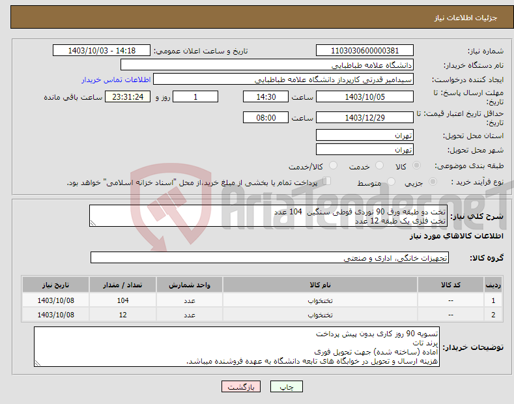Open the اطلاعات تماس خریدار link
The image size is (514, 404).
116,79
